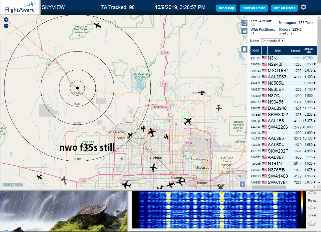The image size is (321, 232).
Task: Sort table by the Squawk column header
Action: 295,51
